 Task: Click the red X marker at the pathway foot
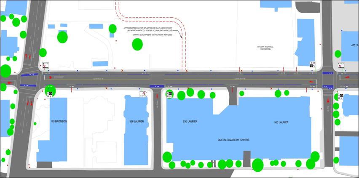[x=187, y=71]
